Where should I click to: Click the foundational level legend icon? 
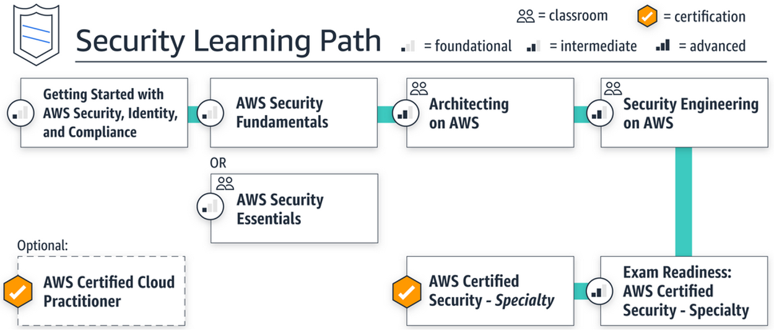408,46
